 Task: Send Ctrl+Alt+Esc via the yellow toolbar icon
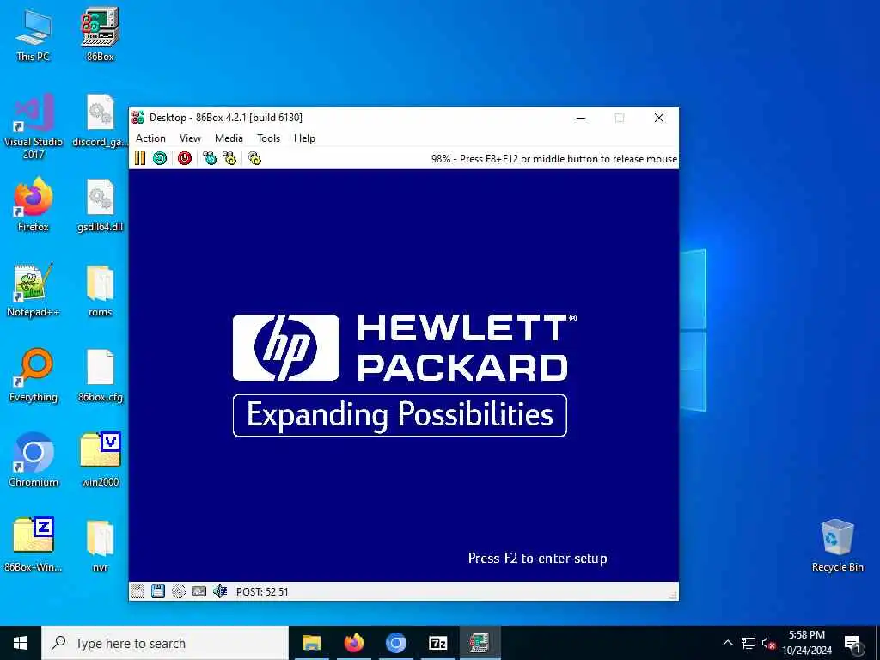coord(229,158)
